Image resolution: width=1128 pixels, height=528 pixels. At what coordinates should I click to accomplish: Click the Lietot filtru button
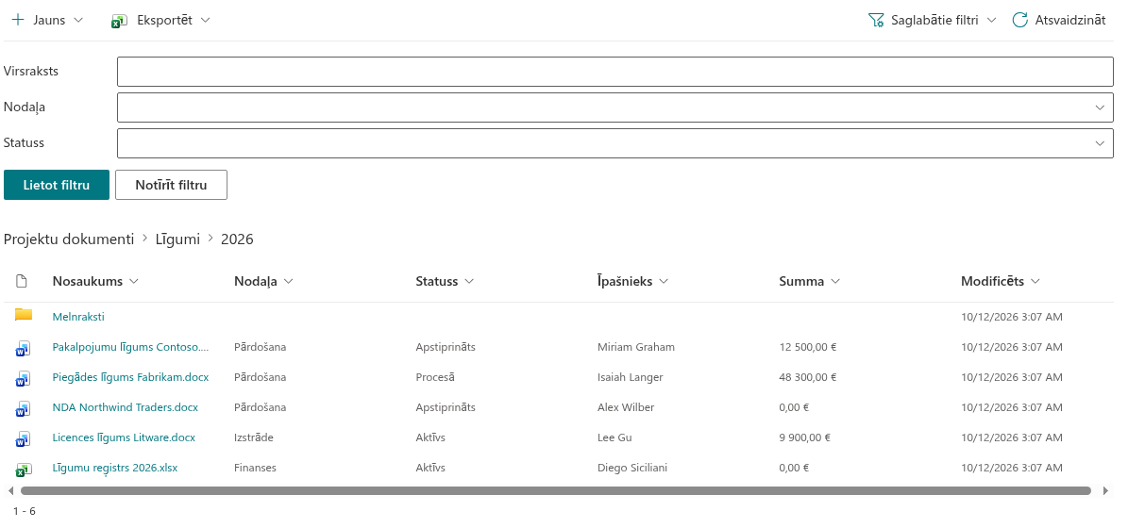coord(56,185)
